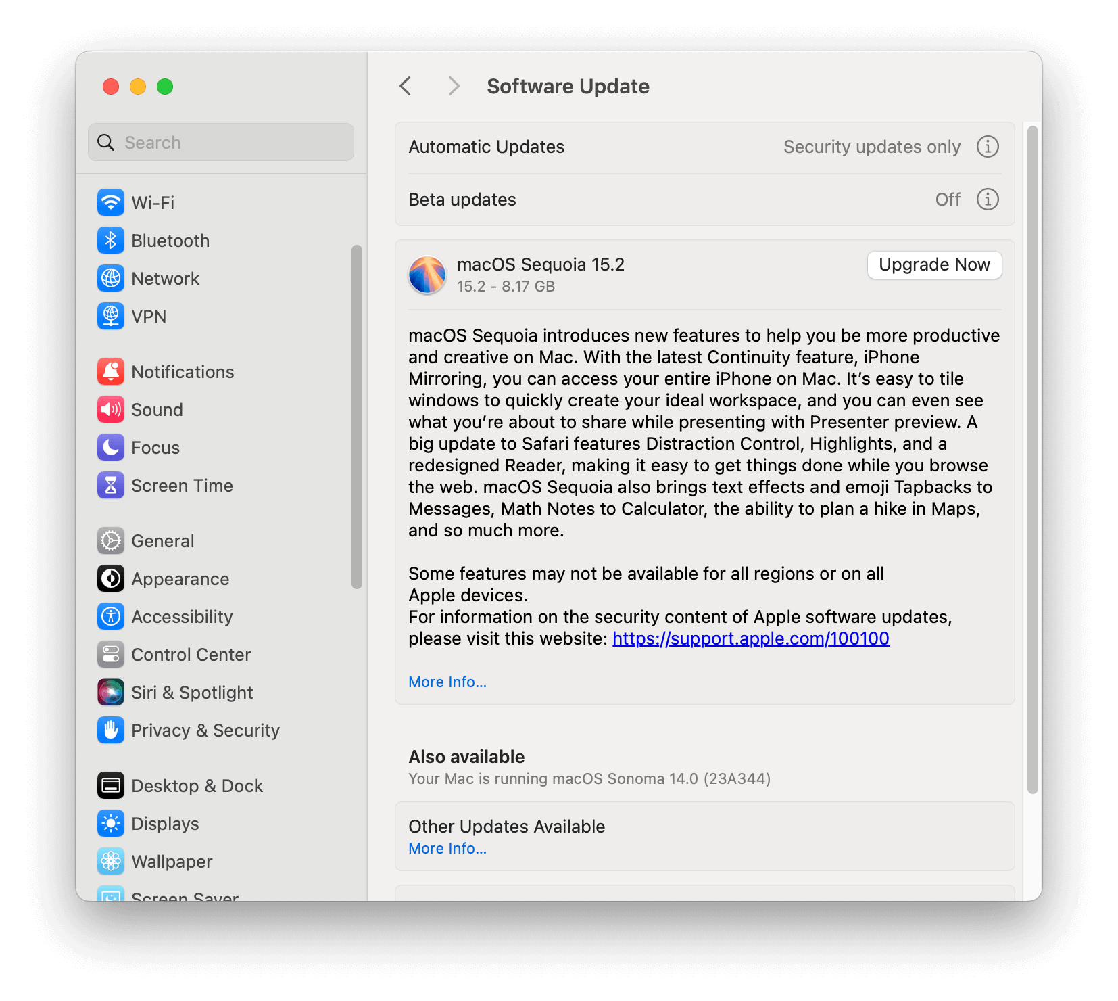The height and width of the screenshot is (1001, 1118).
Task: Click More Info under macOS Sequoia description
Action: click(x=447, y=682)
